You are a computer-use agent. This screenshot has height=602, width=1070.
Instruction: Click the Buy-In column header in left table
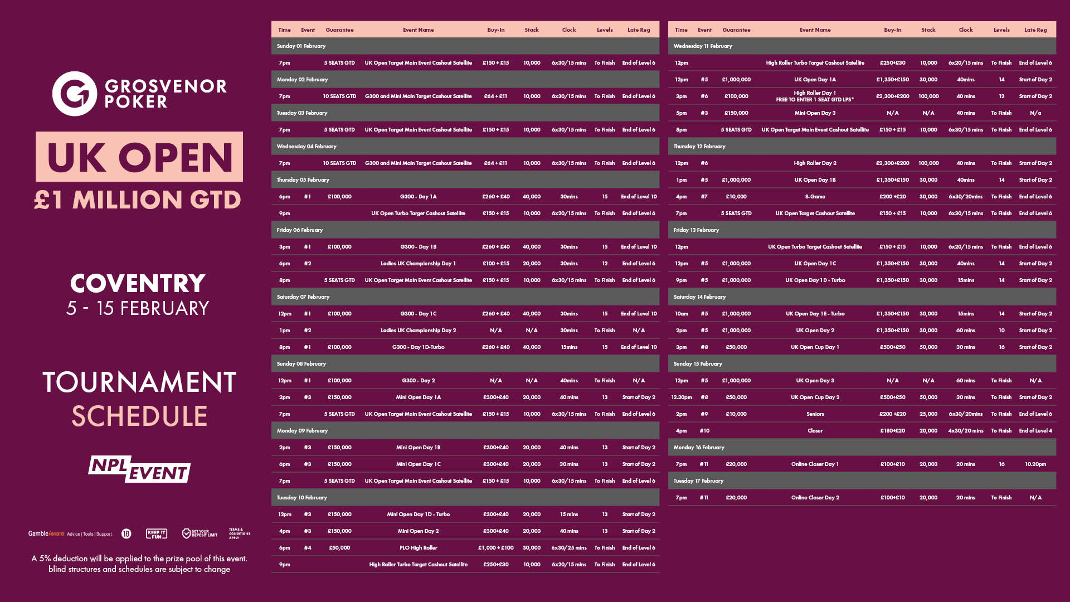coord(495,30)
